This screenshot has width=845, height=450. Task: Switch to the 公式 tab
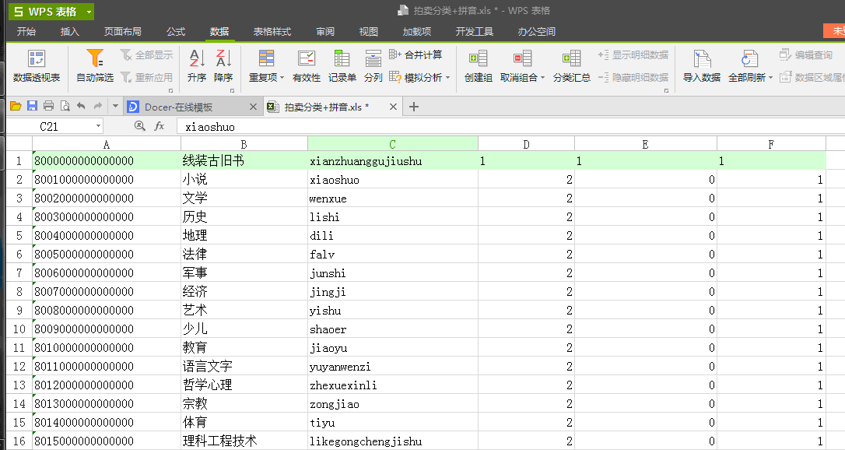point(176,32)
